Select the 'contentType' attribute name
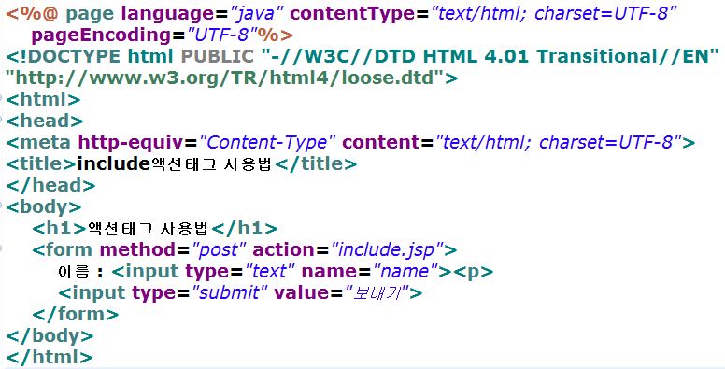Viewport: 725px width, 369px height. [353, 14]
